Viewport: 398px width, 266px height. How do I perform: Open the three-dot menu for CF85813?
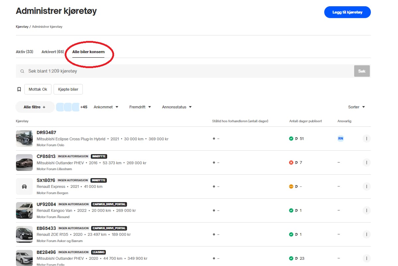click(x=366, y=163)
